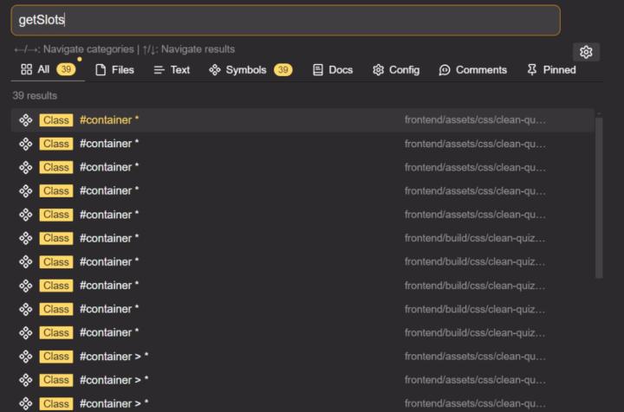624x412 pixels.
Task: Open the first frontend/assets/css/clean-qu… file path
Action: tap(475, 120)
